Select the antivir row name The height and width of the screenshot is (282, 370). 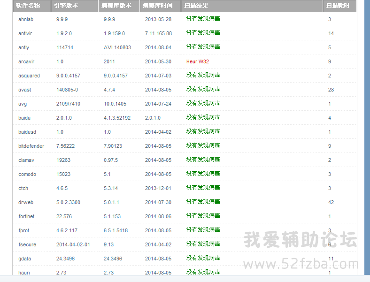tap(25, 33)
